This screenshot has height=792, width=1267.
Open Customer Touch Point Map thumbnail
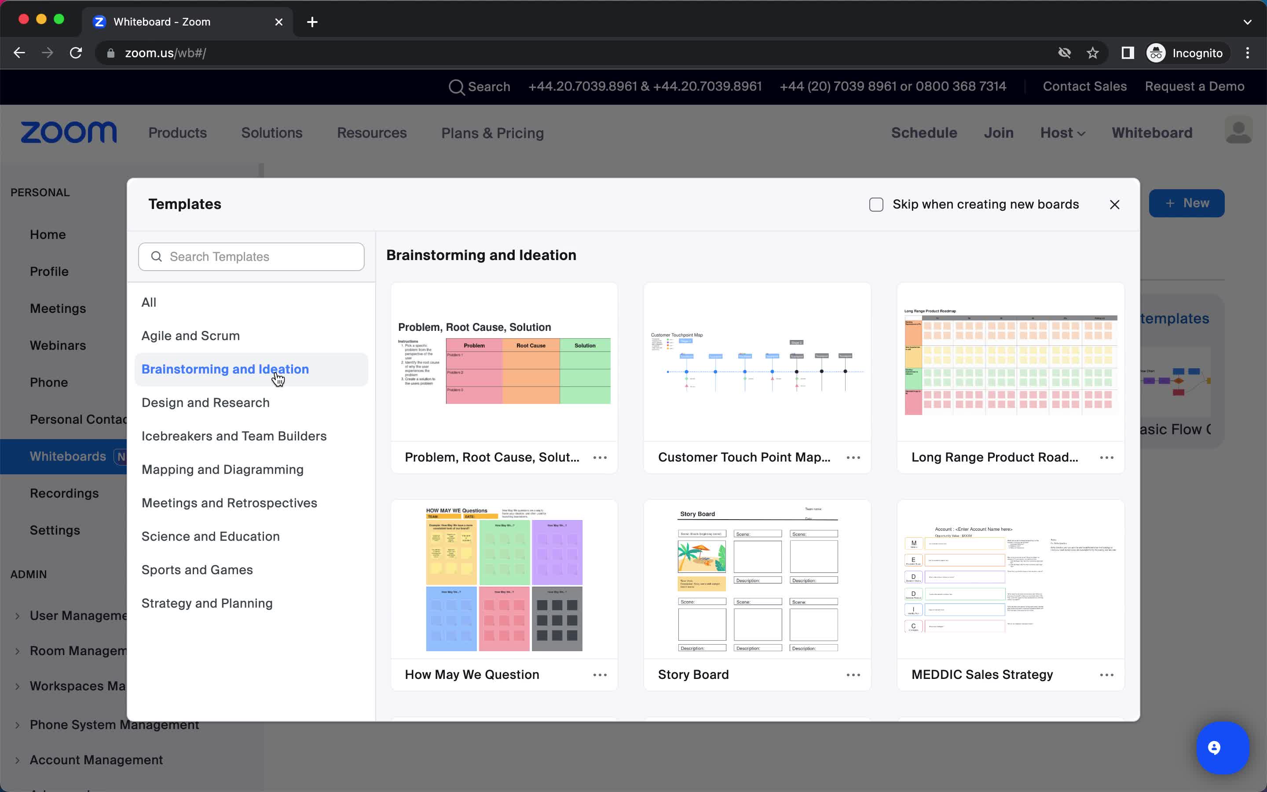coord(758,363)
